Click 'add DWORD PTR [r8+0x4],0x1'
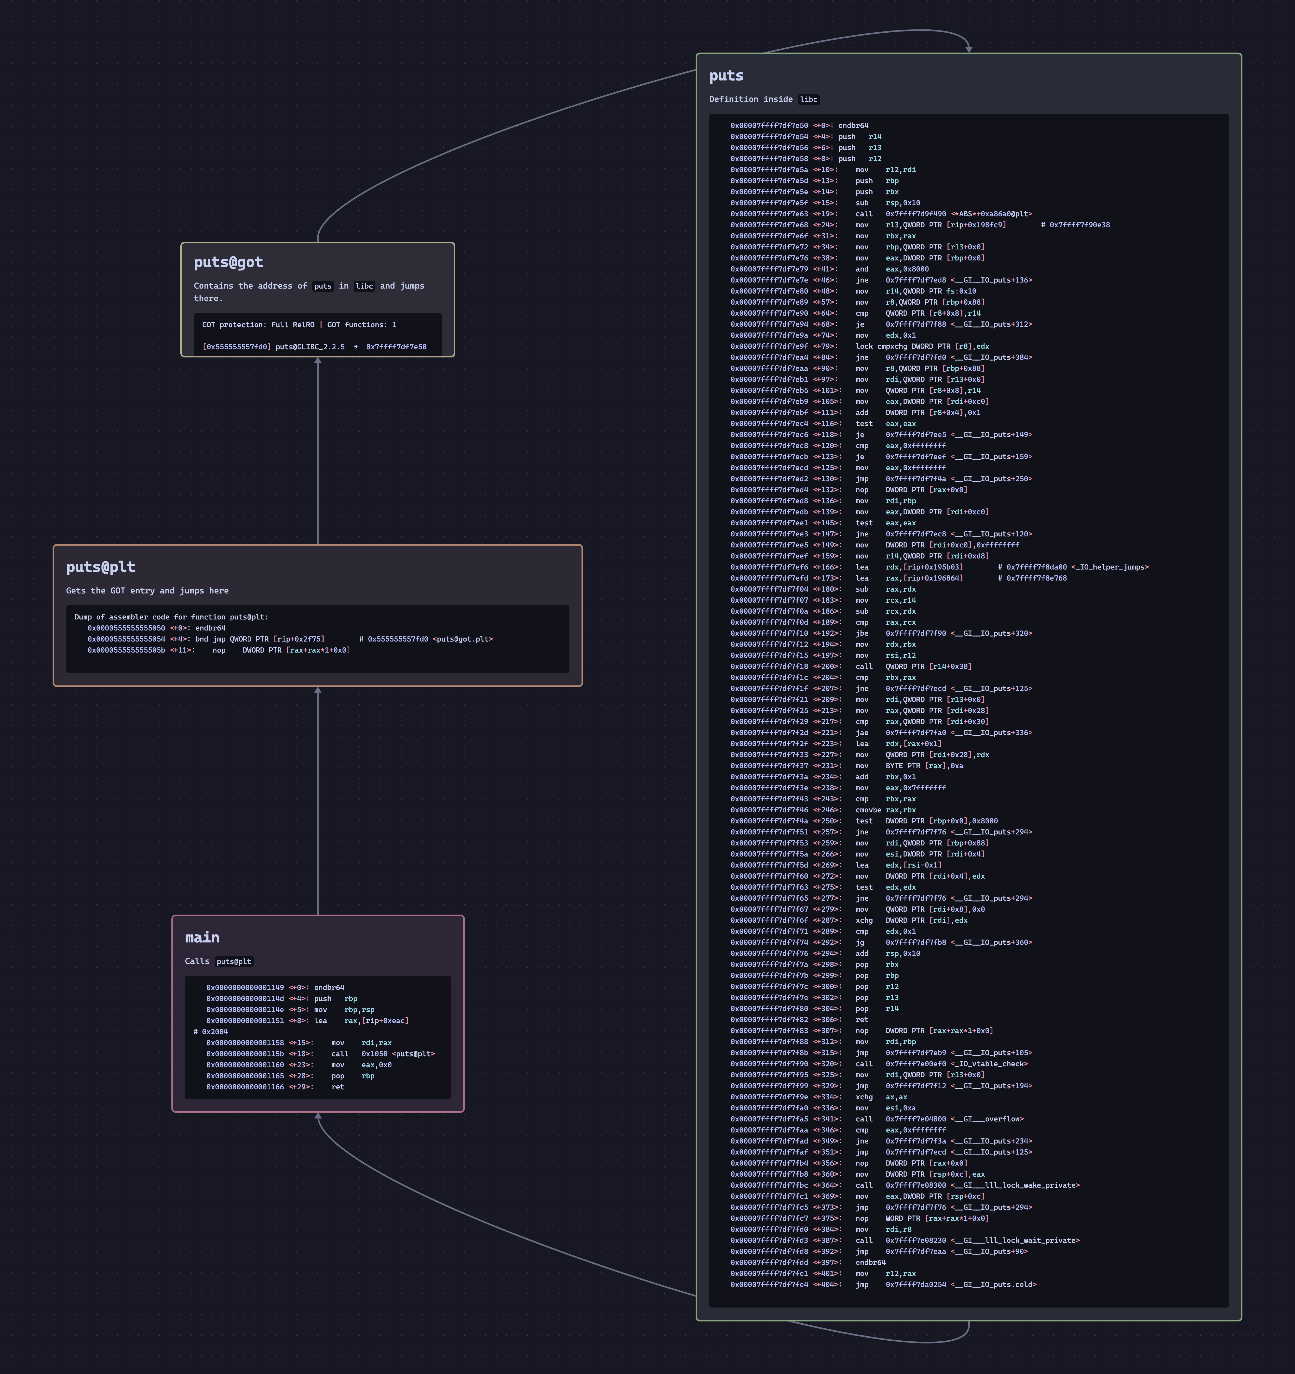1295x1374 pixels. click(918, 413)
